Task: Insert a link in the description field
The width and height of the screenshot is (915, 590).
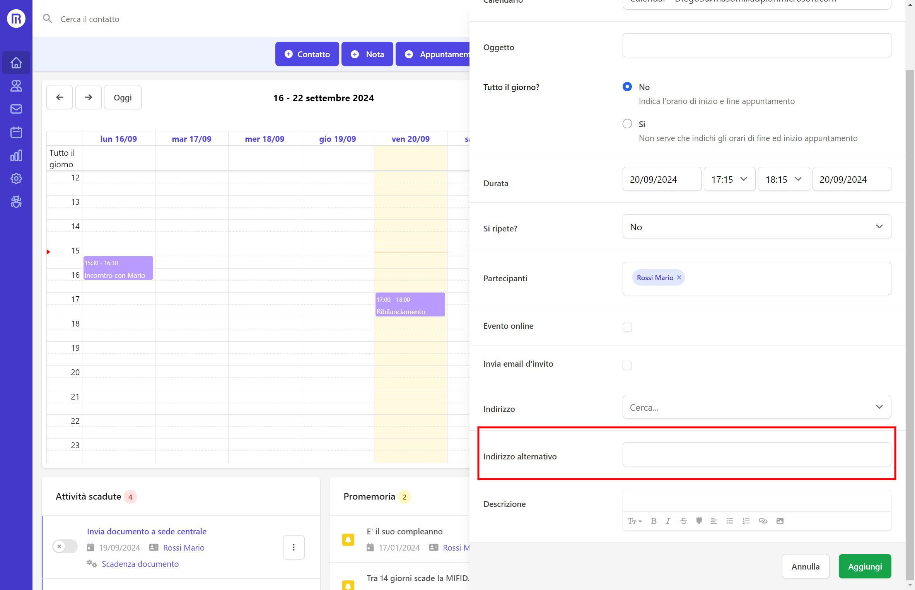Action: pyautogui.click(x=763, y=521)
